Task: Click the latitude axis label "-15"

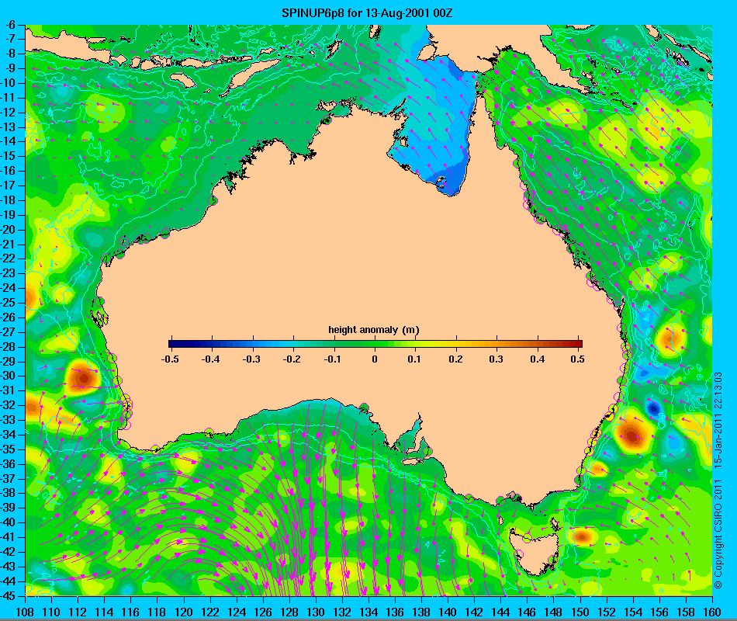Action: click(8, 156)
